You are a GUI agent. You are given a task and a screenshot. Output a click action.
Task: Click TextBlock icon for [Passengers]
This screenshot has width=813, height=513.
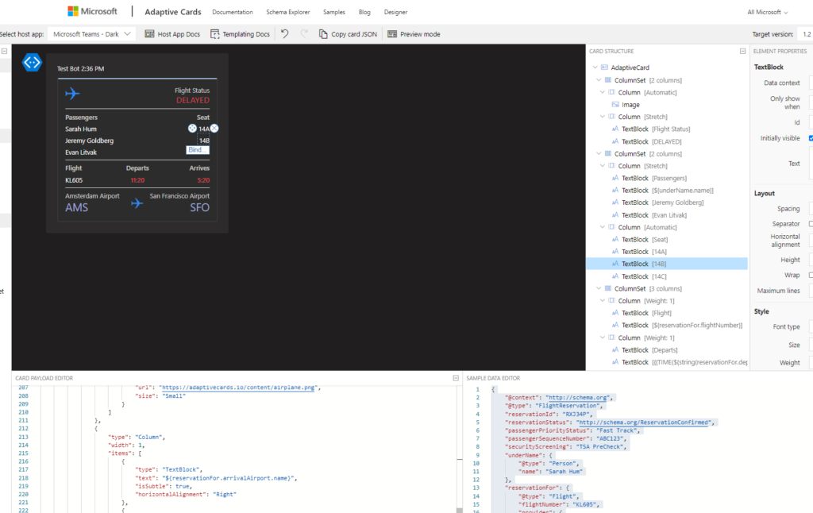pos(615,178)
